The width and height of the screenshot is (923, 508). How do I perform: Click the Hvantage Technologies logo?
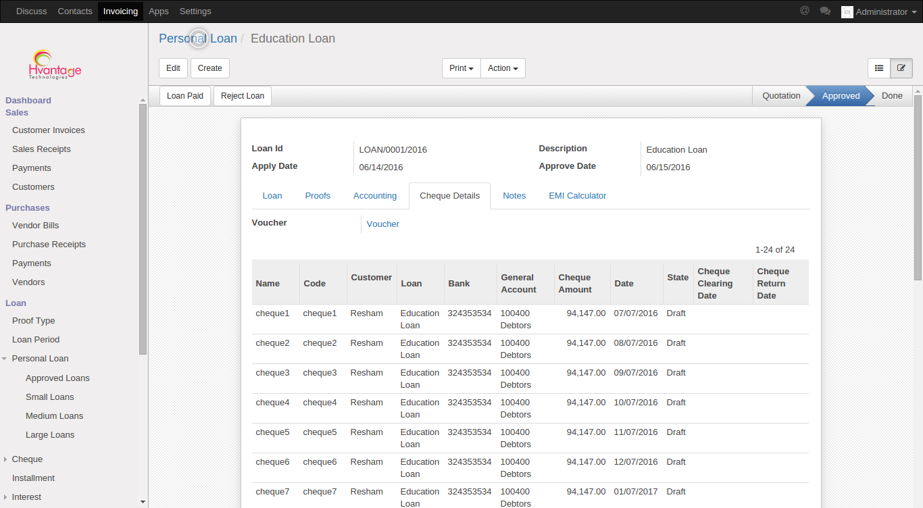click(x=55, y=65)
